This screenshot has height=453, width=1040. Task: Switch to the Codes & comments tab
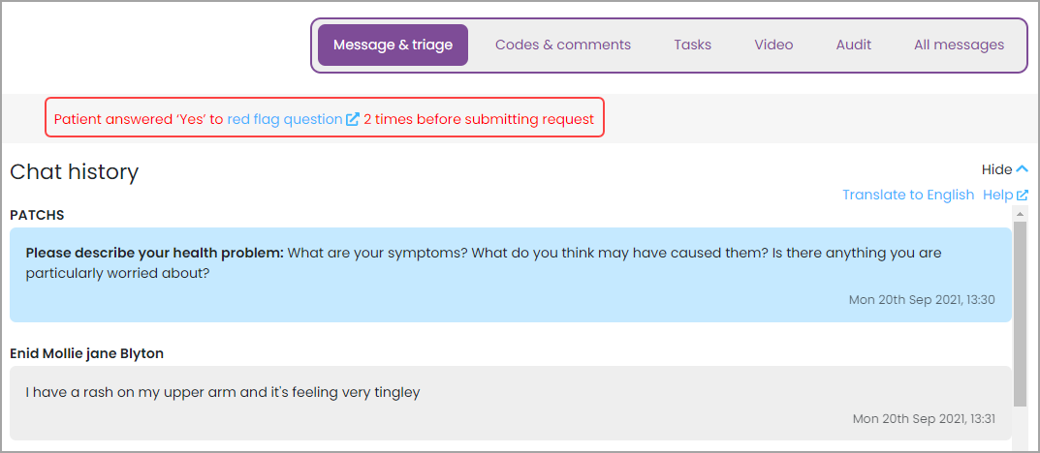[563, 45]
